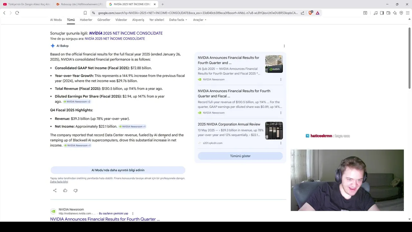The image size is (412, 232).
Task: Expand the NVIDIA Newsroom +2 source chip
Action: point(77,101)
